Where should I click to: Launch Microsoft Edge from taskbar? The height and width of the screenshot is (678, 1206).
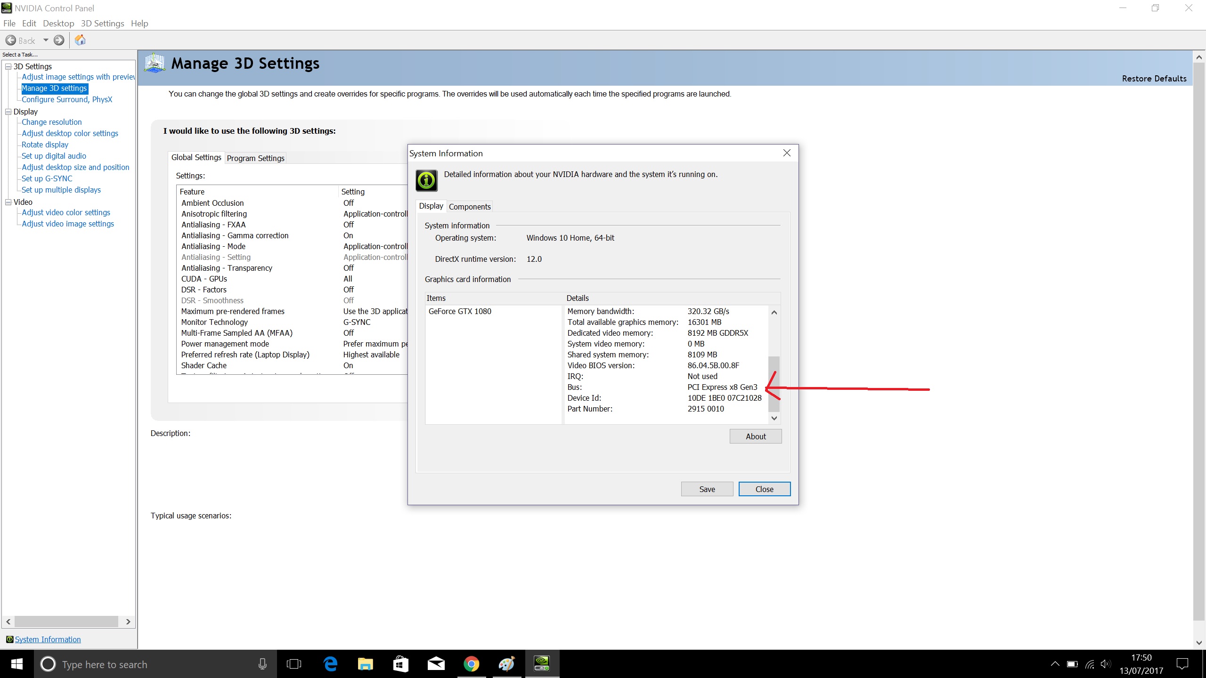pos(330,664)
